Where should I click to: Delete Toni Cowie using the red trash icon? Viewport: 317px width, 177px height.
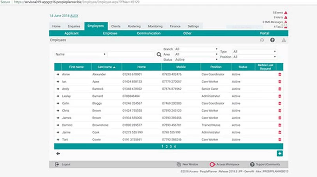coord(280,140)
